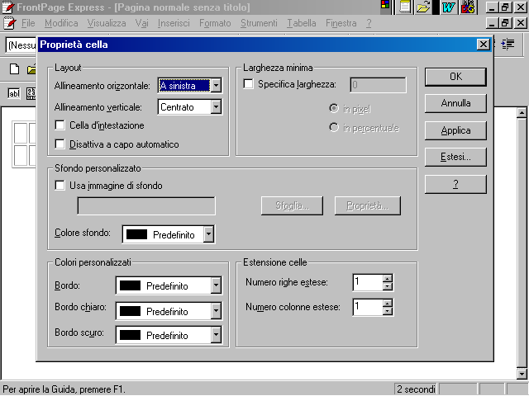Screen dimensions: 529x396
Task: Click the New page toolbar icon
Action: 14,69
